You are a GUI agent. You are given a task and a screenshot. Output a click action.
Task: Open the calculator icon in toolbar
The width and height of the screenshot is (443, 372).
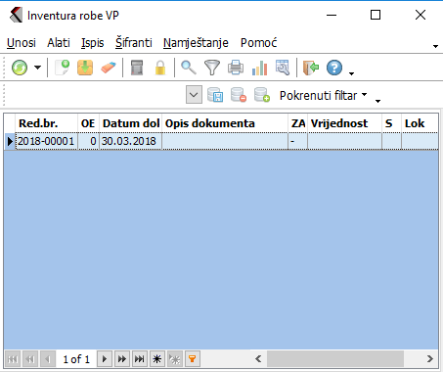coord(137,68)
